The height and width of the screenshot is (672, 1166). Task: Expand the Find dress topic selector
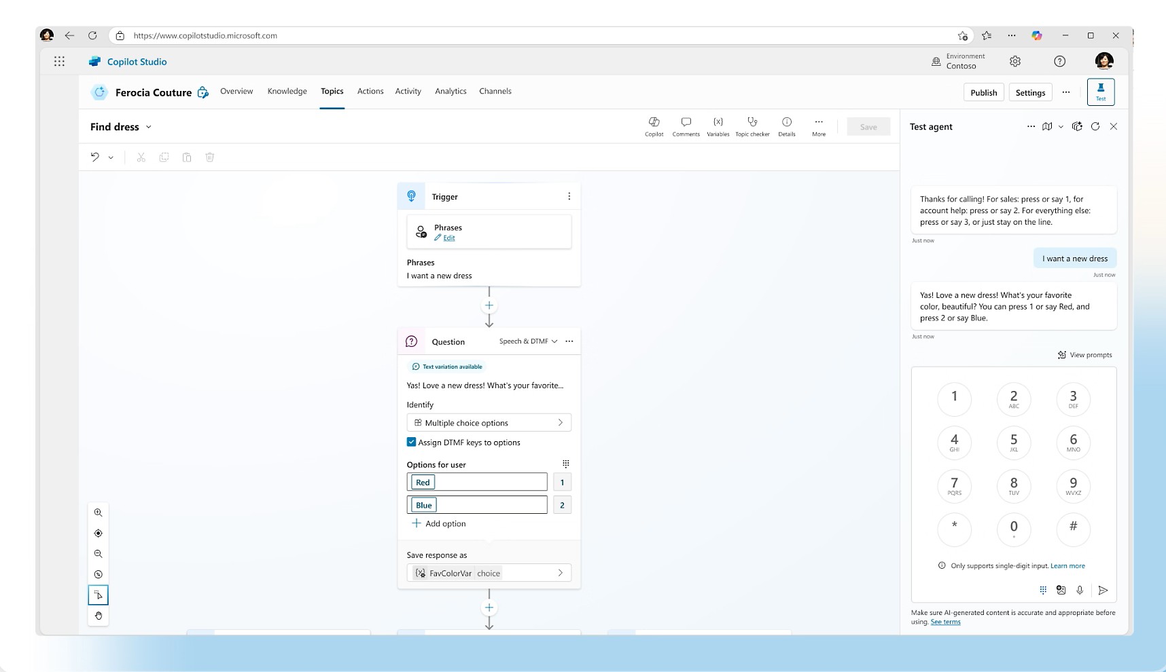[147, 126]
